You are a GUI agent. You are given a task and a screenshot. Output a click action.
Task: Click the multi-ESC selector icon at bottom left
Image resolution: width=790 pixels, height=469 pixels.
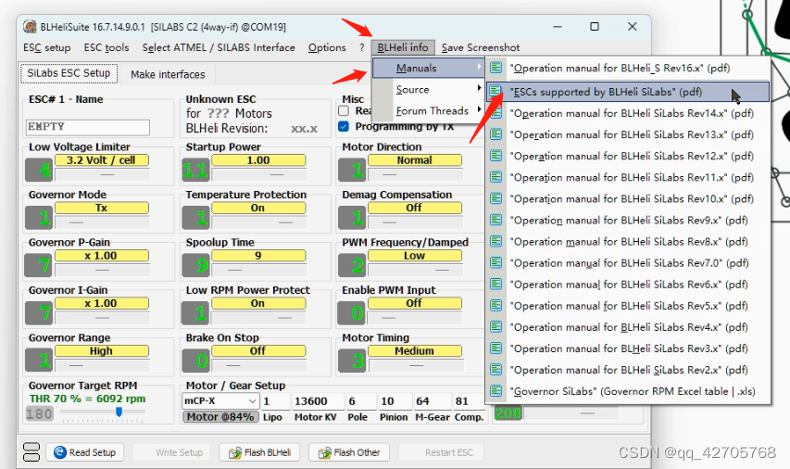pyautogui.click(x=31, y=452)
